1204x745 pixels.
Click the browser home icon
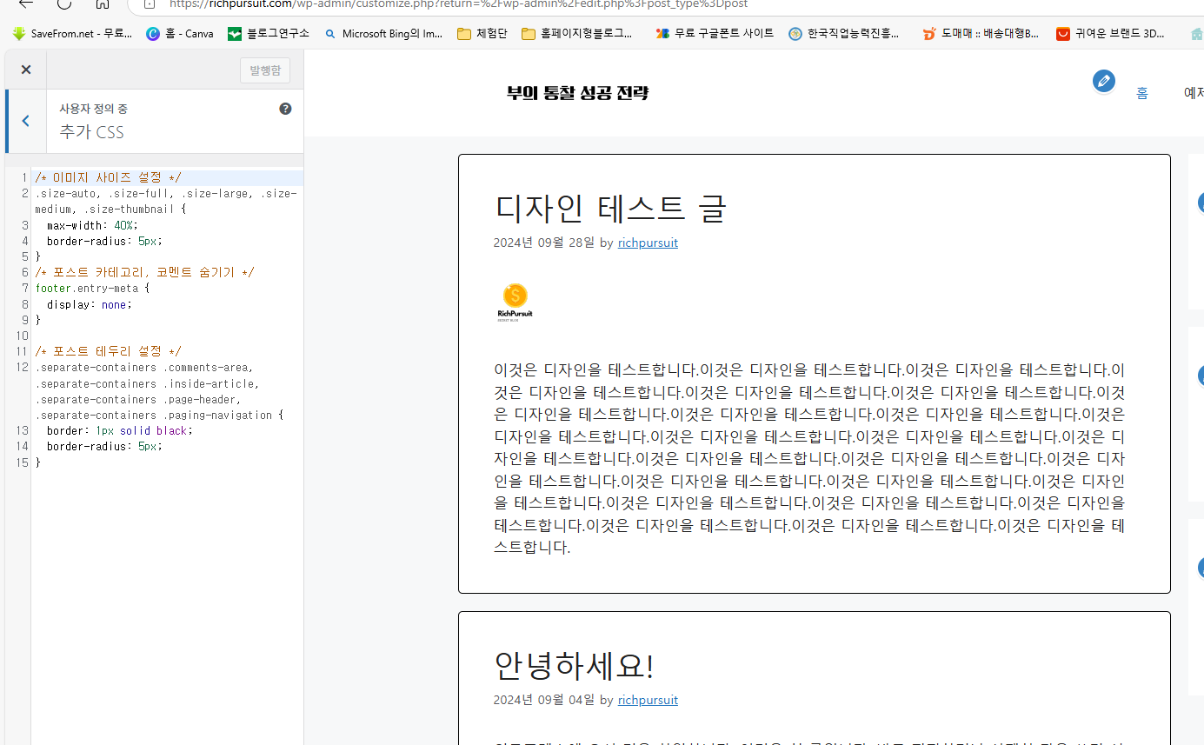(x=102, y=4)
